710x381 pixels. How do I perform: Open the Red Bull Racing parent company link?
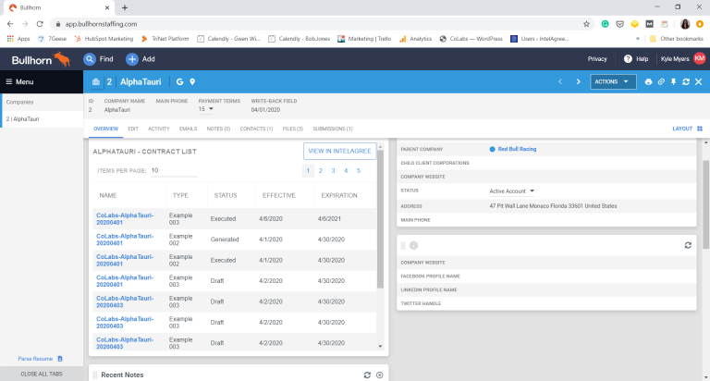click(x=516, y=149)
